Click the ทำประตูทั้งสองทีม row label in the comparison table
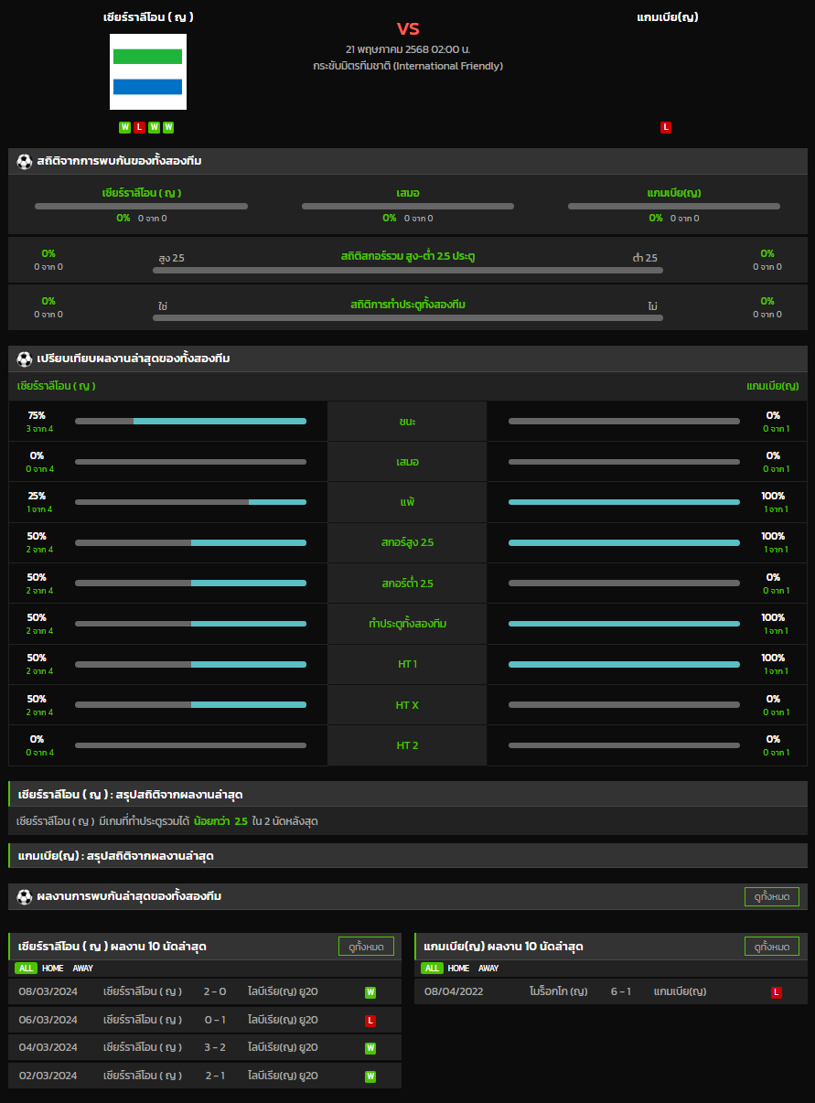 pos(408,624)
